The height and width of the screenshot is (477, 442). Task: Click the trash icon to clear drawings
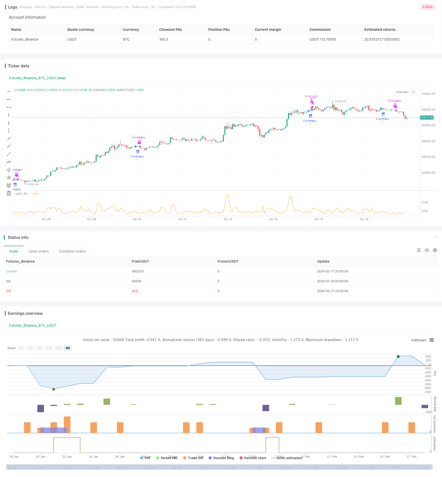pos(9,193)
